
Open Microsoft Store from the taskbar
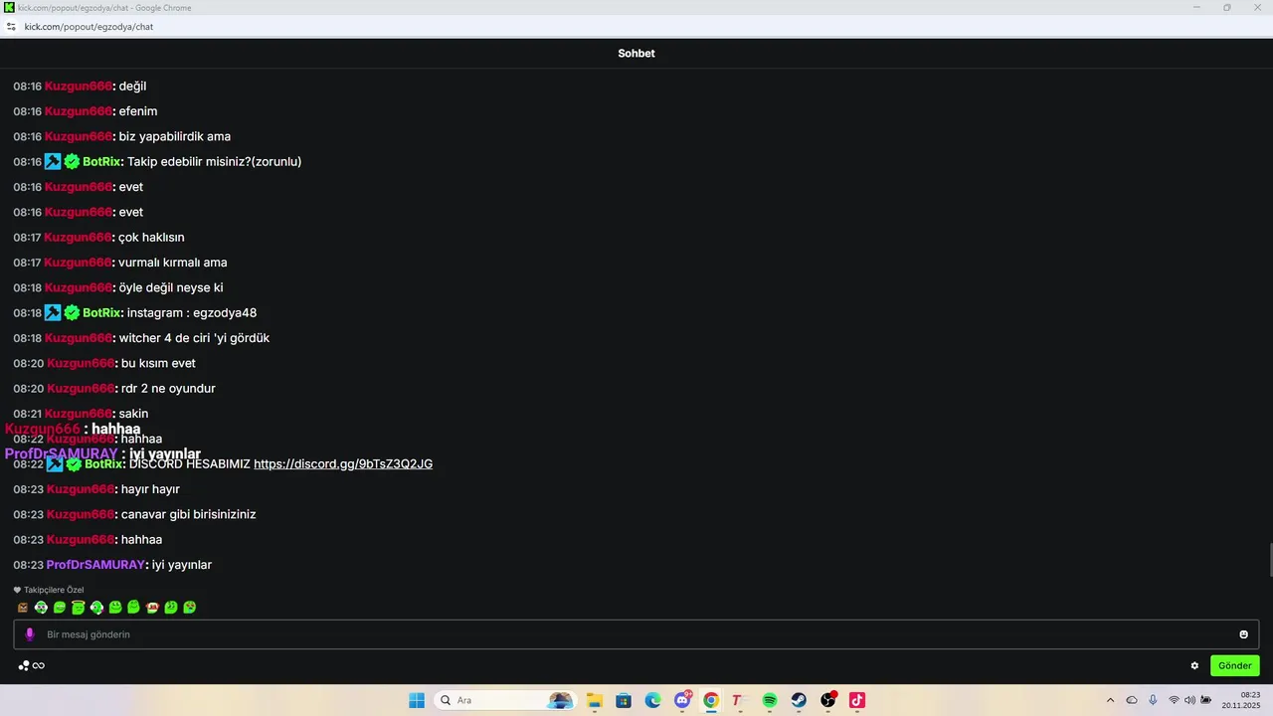tap(624, 700)
